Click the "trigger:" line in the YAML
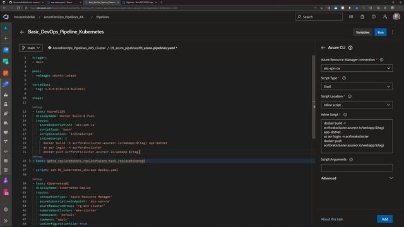 pyautogui.click(x=39, y=57)
